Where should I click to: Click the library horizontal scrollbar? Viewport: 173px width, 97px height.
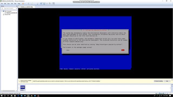(9, 91)
